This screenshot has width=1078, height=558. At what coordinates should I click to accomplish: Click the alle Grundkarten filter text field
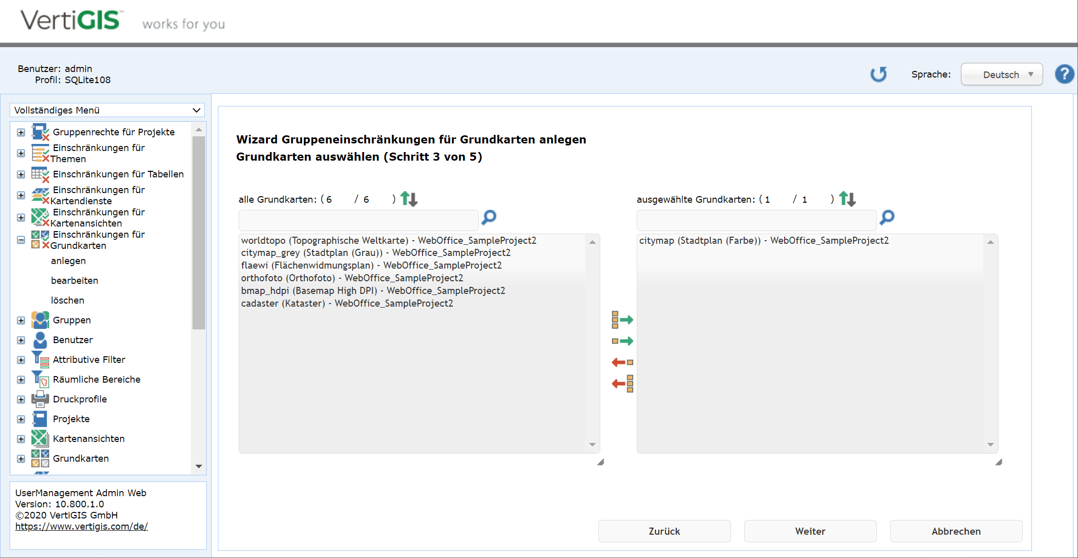(358, 220)
